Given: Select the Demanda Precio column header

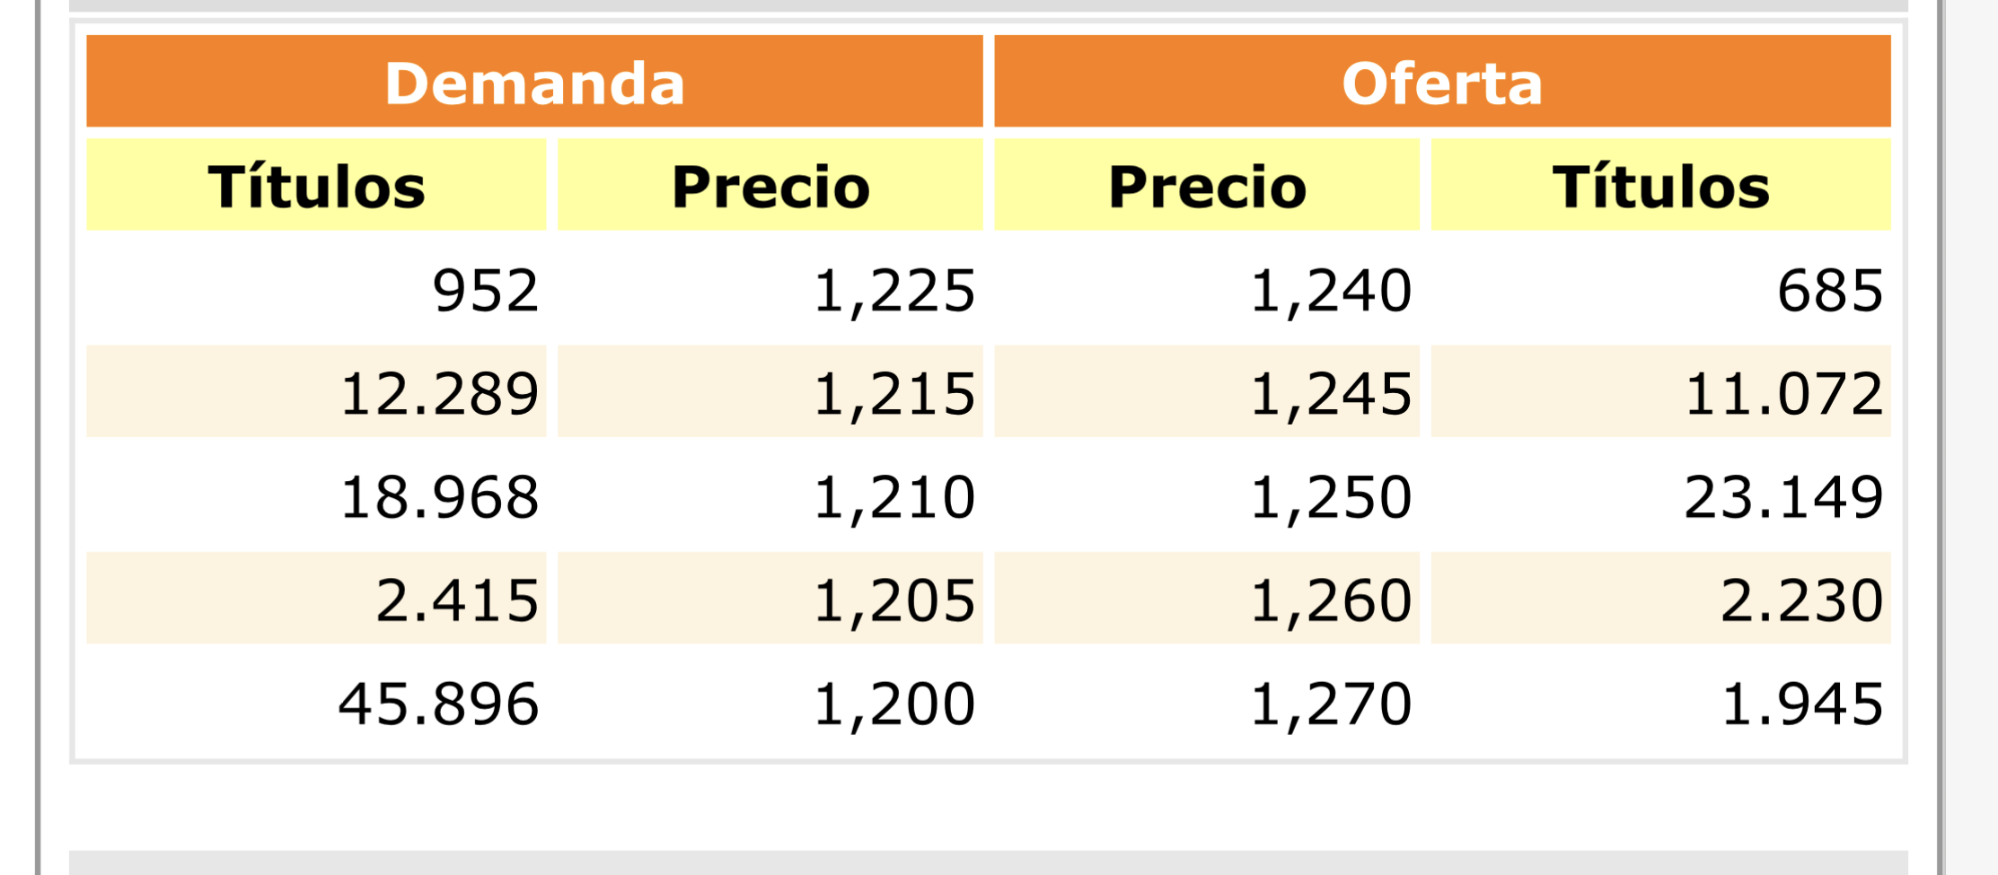Looking at the screenshot, I should click(x=770, y=185).
